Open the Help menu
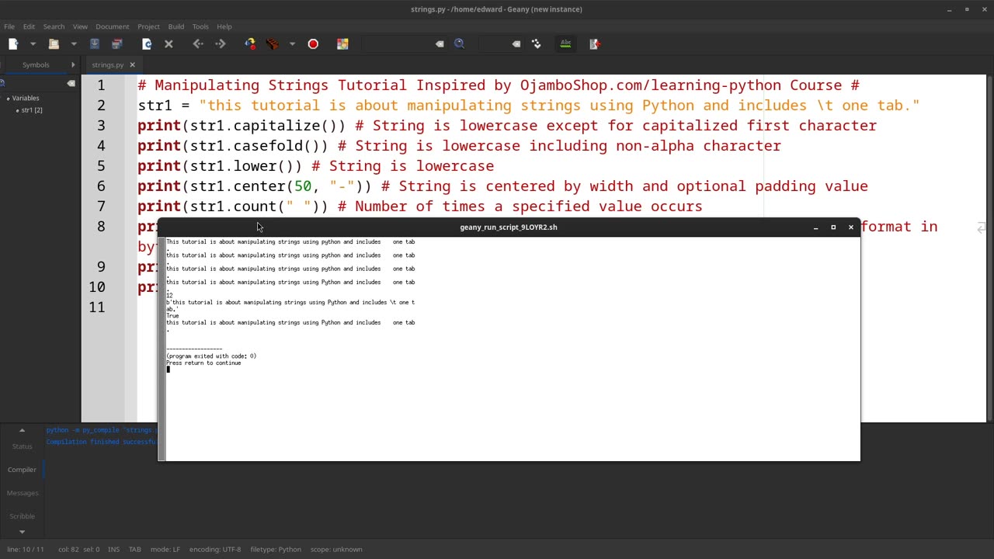This screenshot has height=559, width=994. point(224,26)
